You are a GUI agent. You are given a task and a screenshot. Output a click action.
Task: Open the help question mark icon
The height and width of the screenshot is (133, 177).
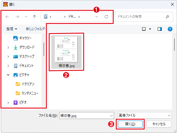(170, 29)
